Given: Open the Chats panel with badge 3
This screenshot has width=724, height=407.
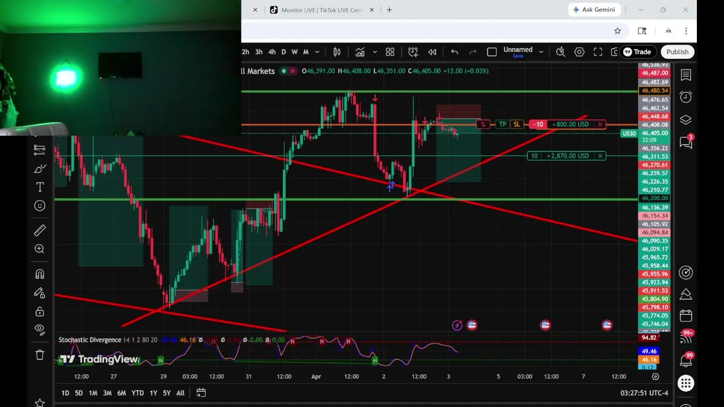Looking at the screenshot, I should click(686, 142).
